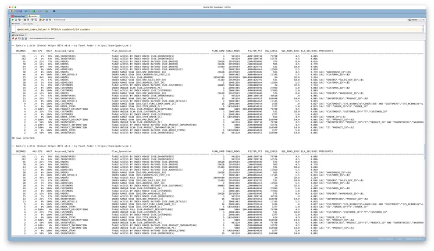The height and width of the screenshot is (251, 434).
Task: Select the Worksheet sub-tab
Action: click(x=15, y=24)
